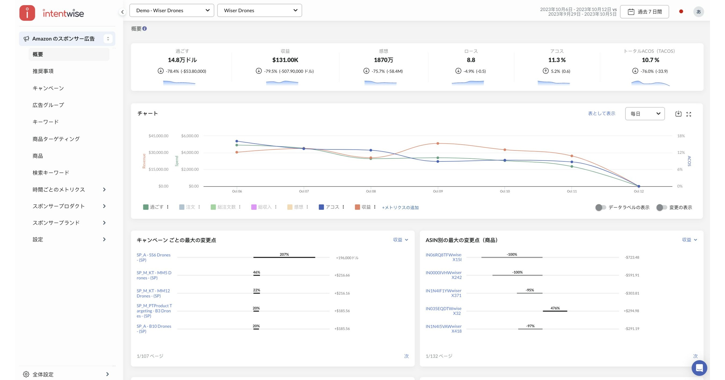Toggle 過ごす series in chart legend
This screenshot has width=725, height=380.
[x=153, y=207]
